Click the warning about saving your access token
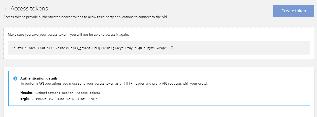Viewport: 317px width, 117px height. click(x=68, y=34)
